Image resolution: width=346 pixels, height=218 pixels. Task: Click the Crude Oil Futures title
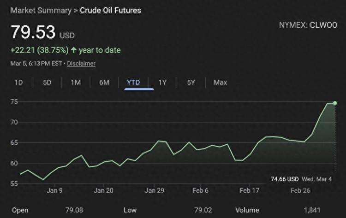111,10
